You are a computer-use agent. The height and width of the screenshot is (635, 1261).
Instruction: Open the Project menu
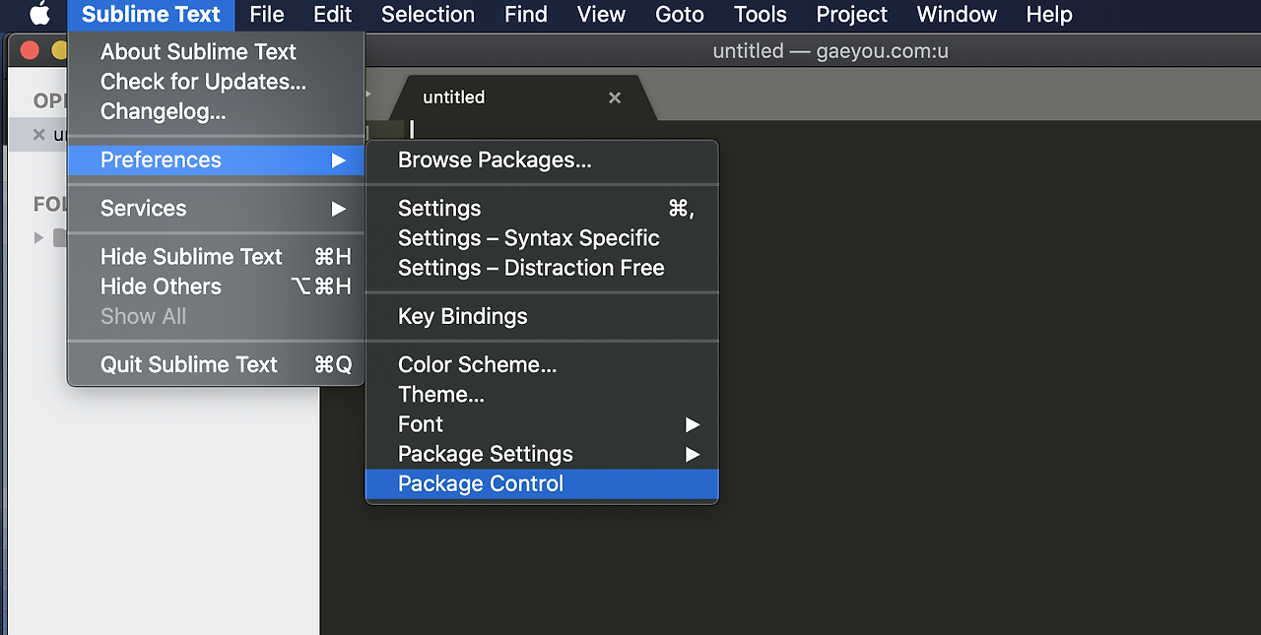coord(852,15)
